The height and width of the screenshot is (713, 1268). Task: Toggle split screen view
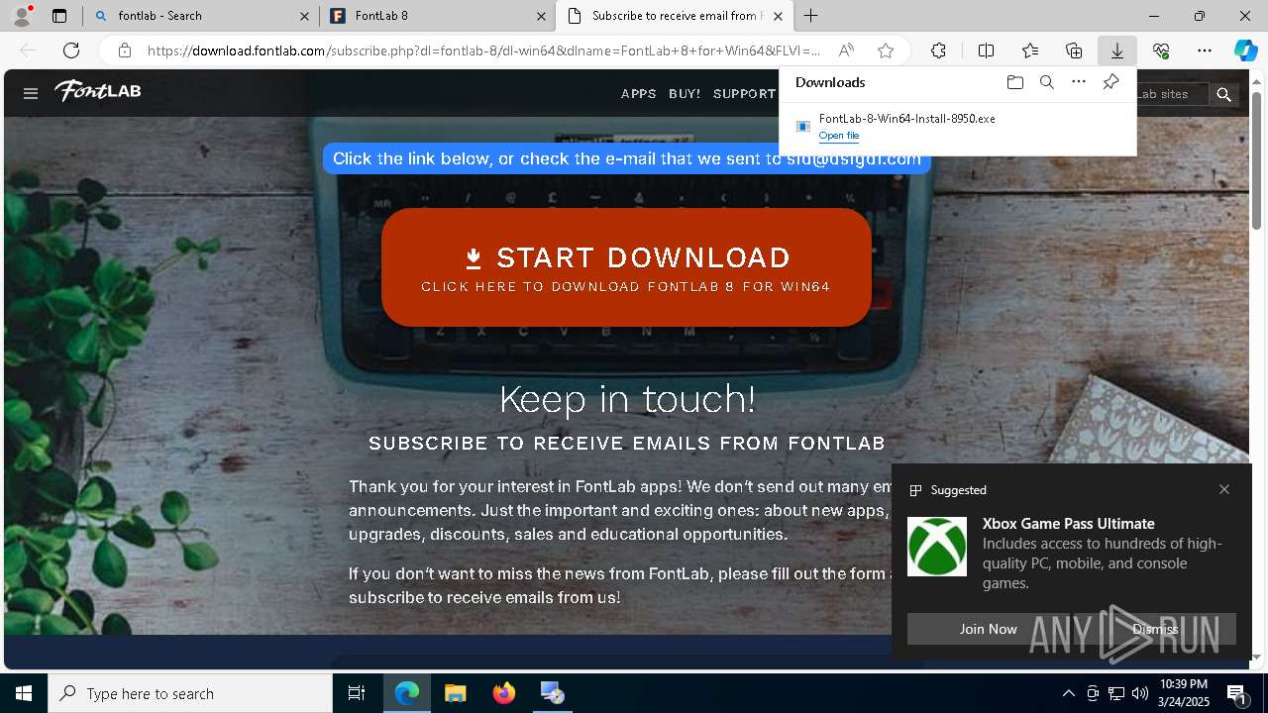[x=986, y=51]
